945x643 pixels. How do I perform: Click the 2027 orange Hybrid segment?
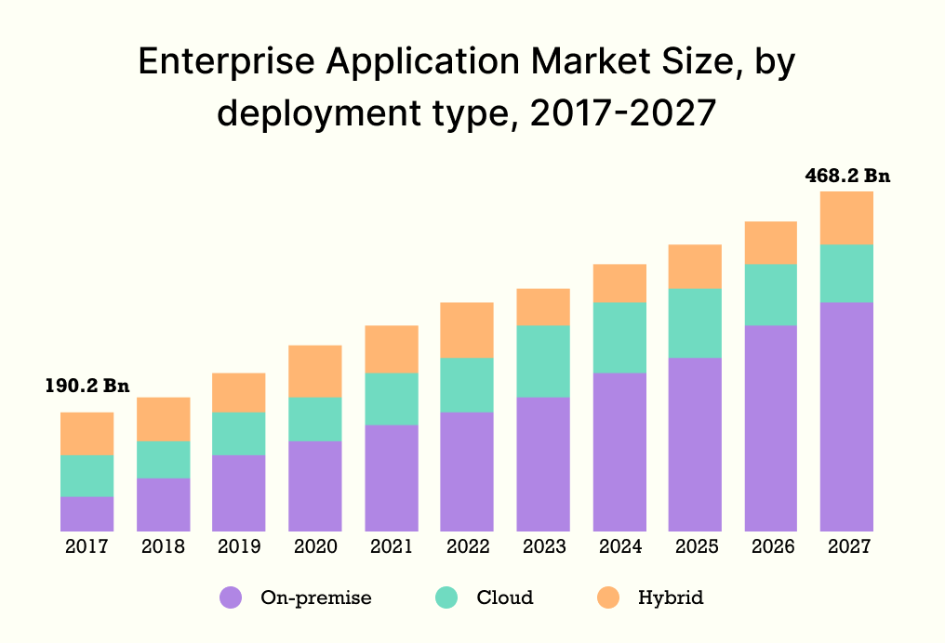[846, 218]
